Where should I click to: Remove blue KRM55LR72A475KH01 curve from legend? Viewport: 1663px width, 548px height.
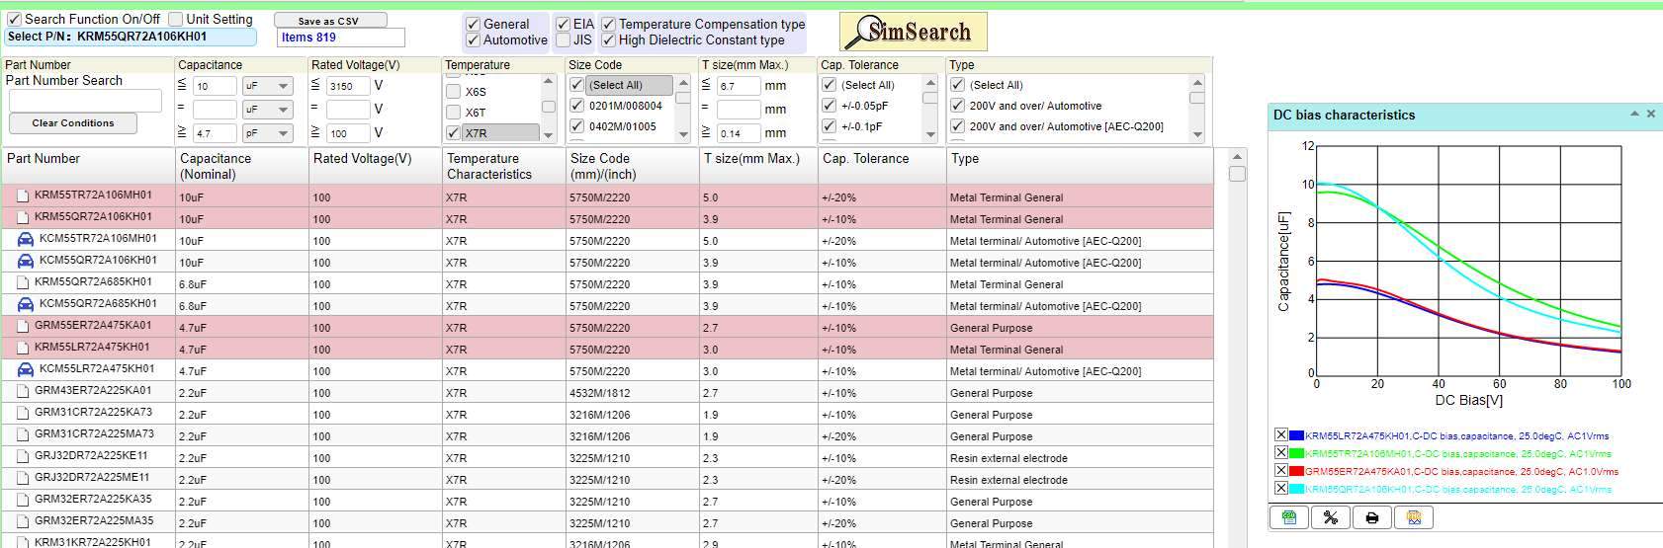[x=1281, y=435]
